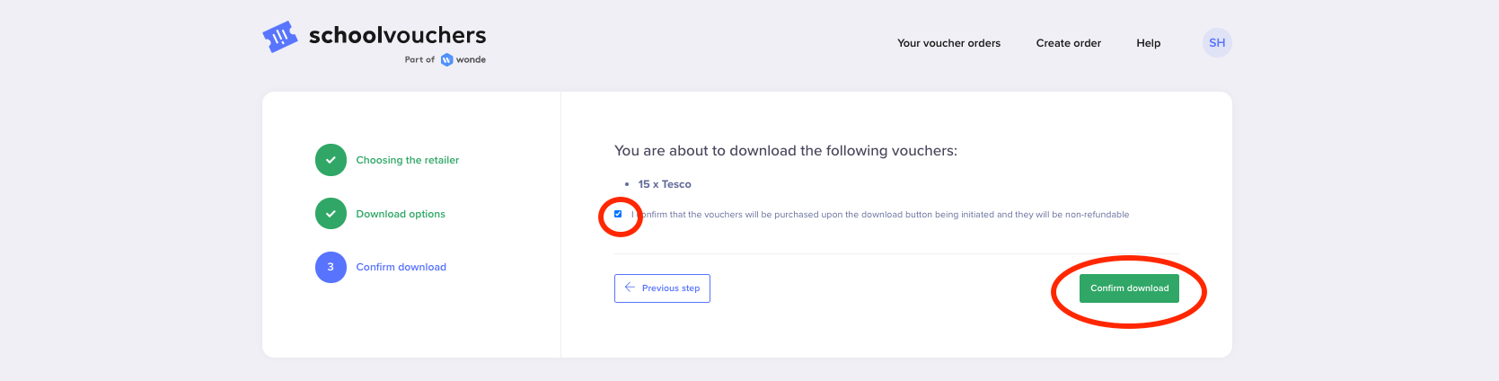Go back with the Previous step button
The height and width of the screenshot is (381, 1499).
662,288
